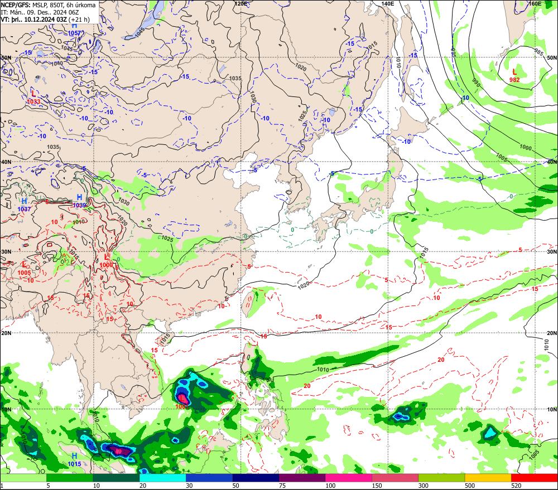This screenshot has height=490, width=558.
Task: Click the 20N label on right edge
Action: [552, 333]
